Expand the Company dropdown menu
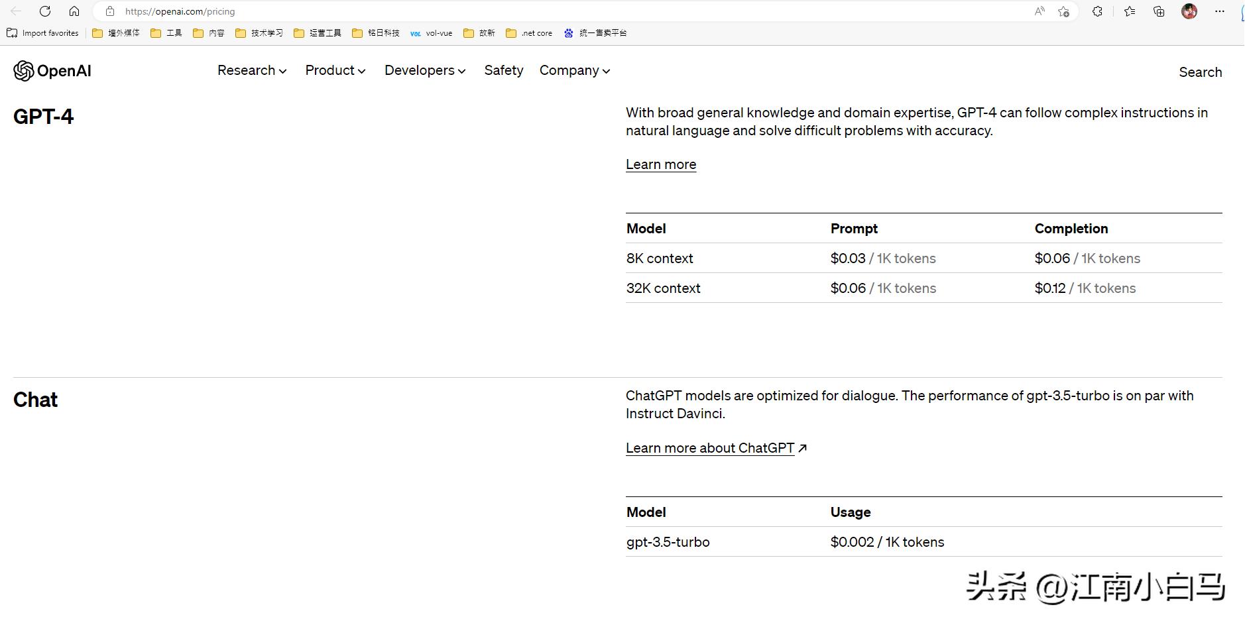The height and width of the screenshot is (621, 1245). click(574, 70)
